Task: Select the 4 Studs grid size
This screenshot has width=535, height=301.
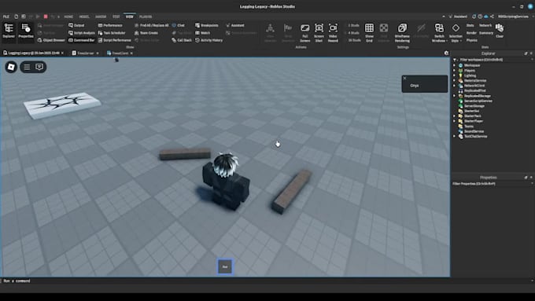Action: (x=353, y=33)
